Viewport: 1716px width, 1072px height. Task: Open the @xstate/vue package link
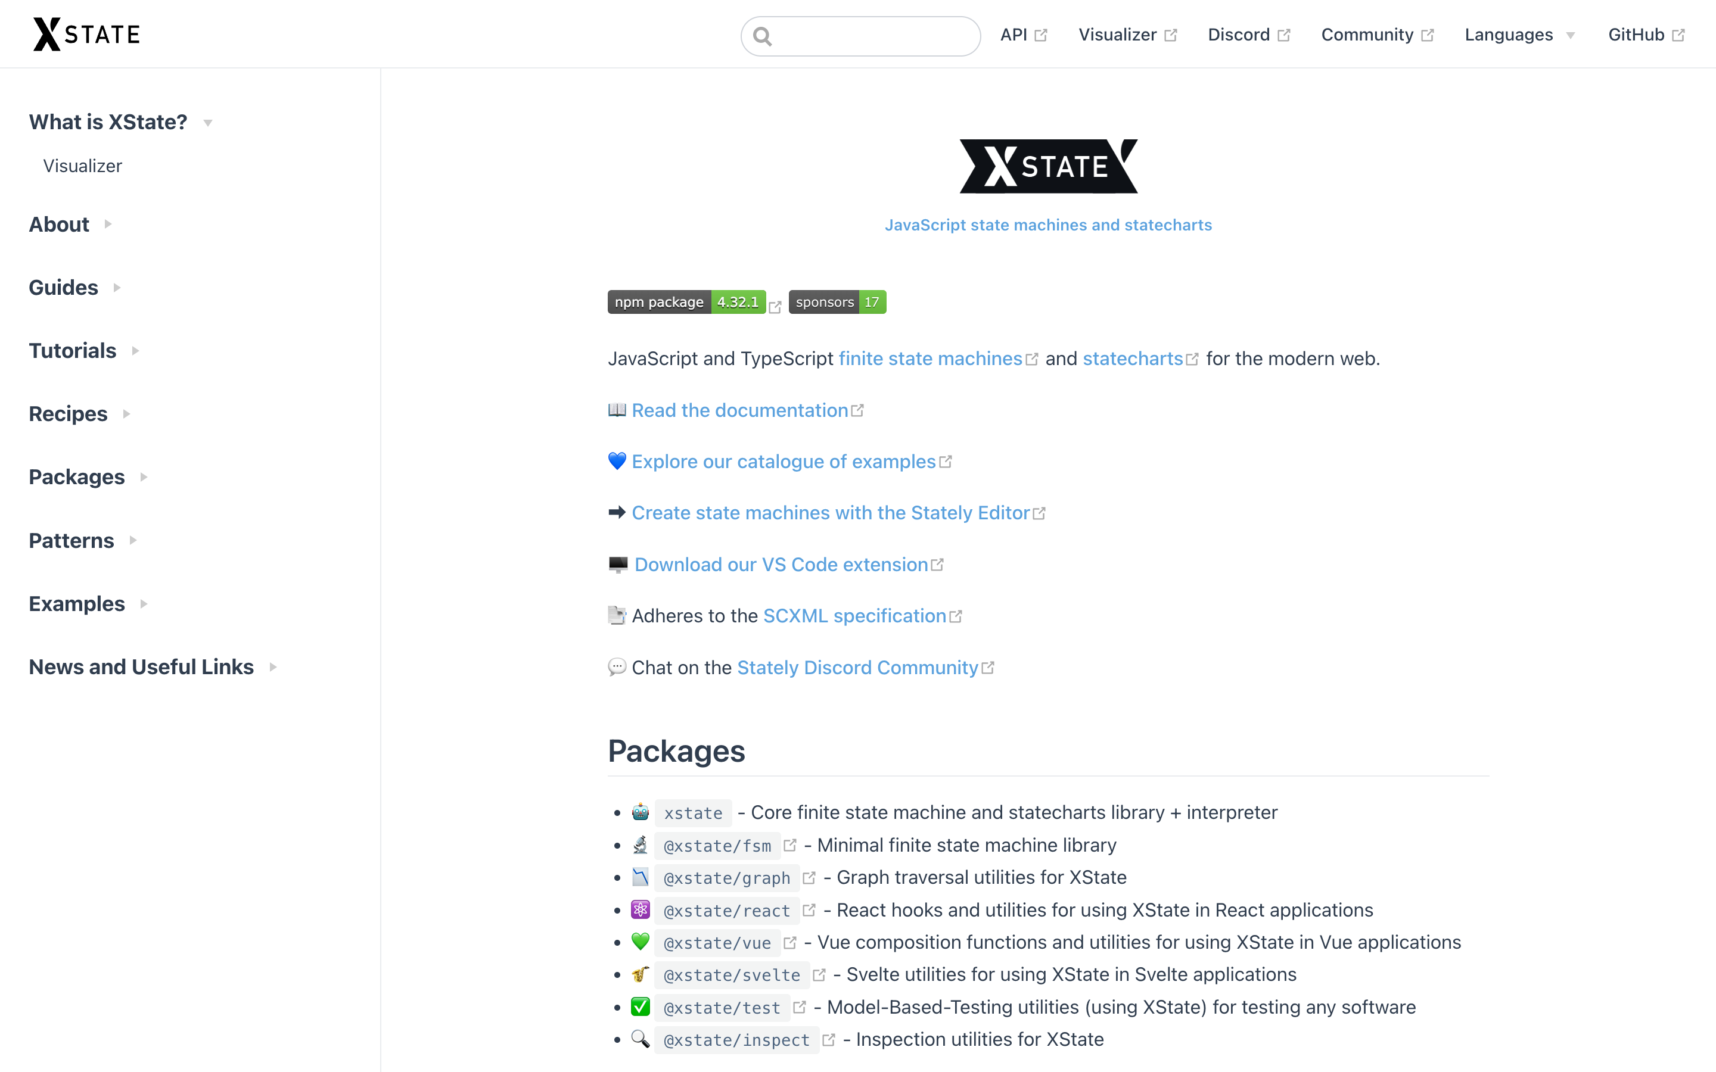point(717,942)
